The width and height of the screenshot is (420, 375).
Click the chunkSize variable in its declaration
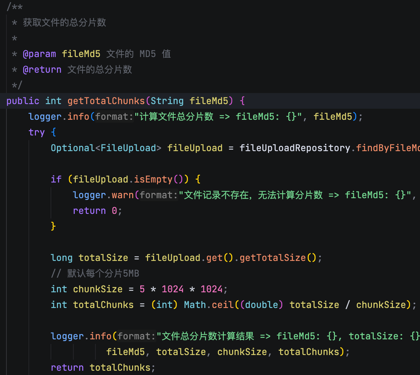pos(98,289)
